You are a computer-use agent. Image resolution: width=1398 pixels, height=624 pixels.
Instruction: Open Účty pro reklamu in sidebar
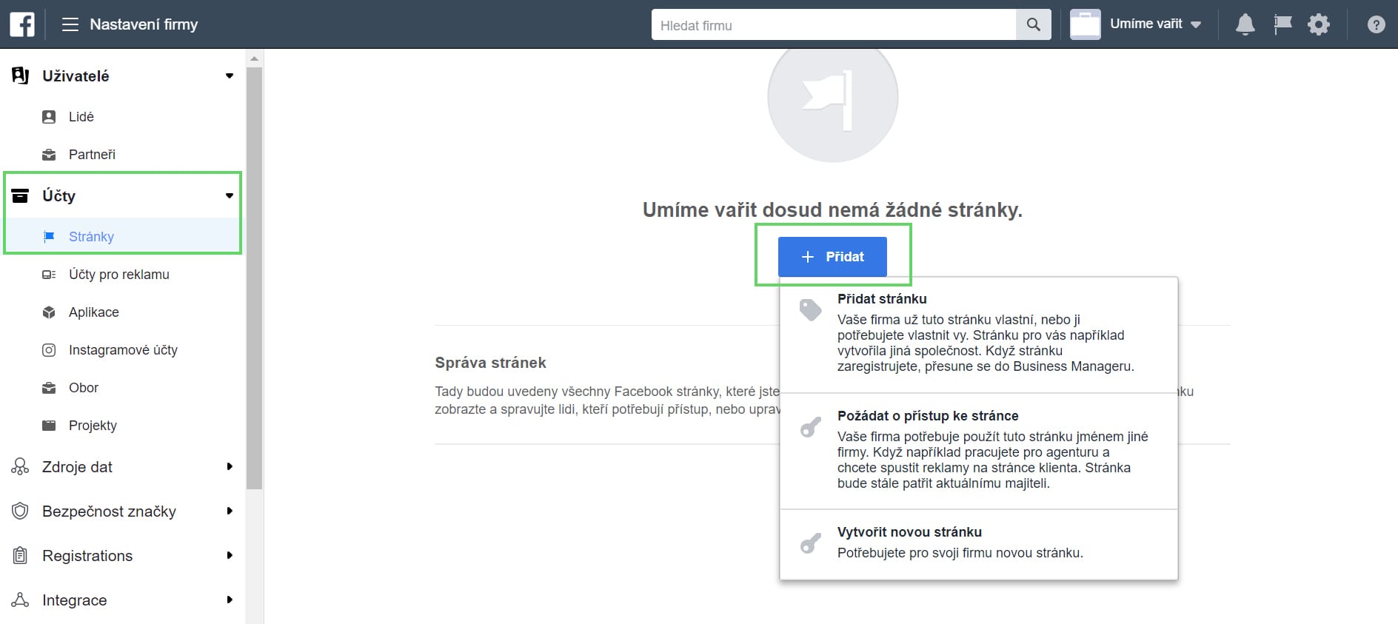coord(118,275)
